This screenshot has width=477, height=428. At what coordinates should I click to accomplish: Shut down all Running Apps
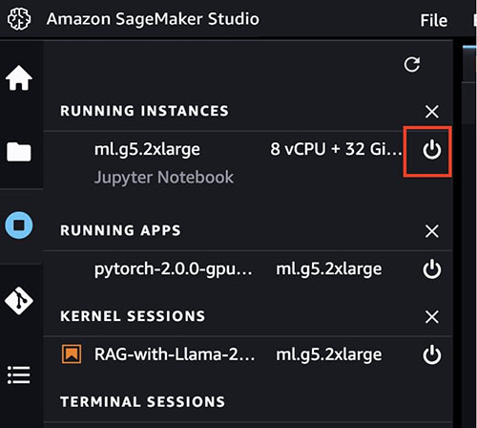click(x=432, y=231)
